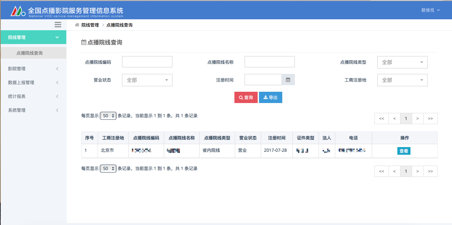
Task: Click the 点播院线名称 input field
Action: pyautogui.click(x=270, y=62)
